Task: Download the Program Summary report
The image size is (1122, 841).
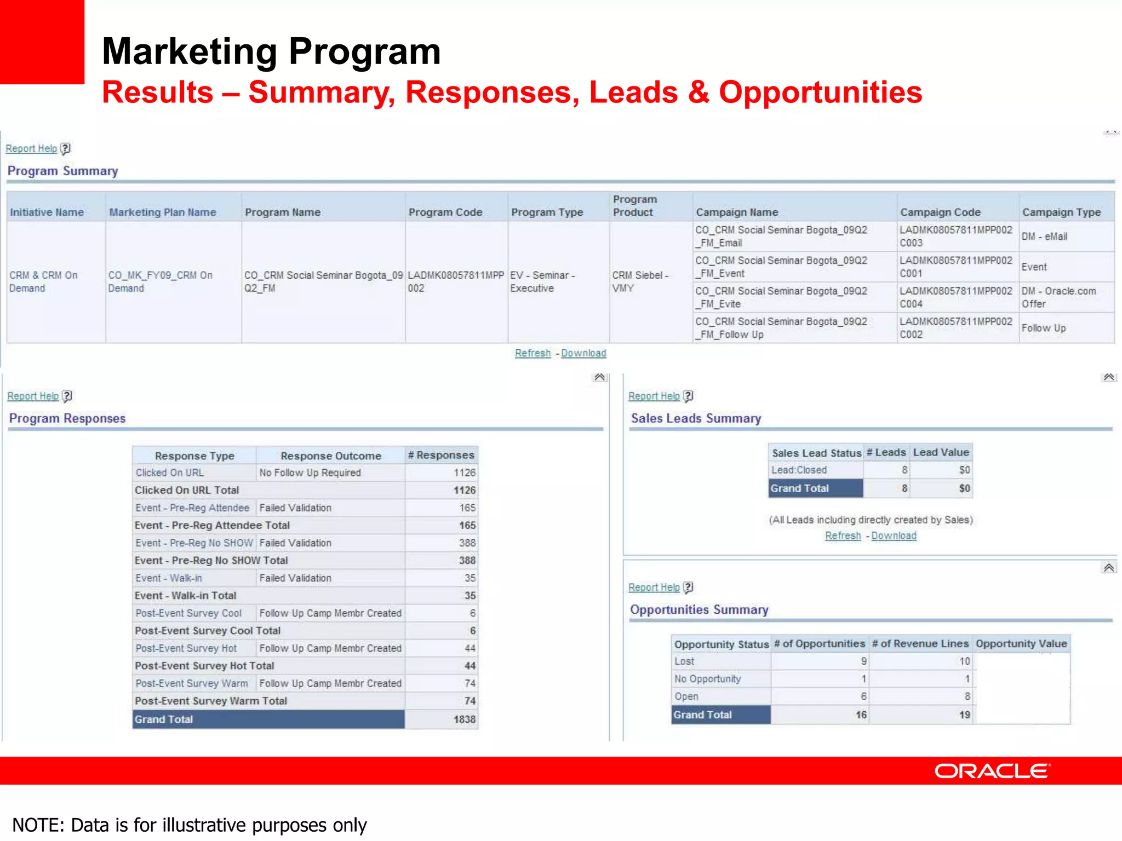Action: pos(583,353)
